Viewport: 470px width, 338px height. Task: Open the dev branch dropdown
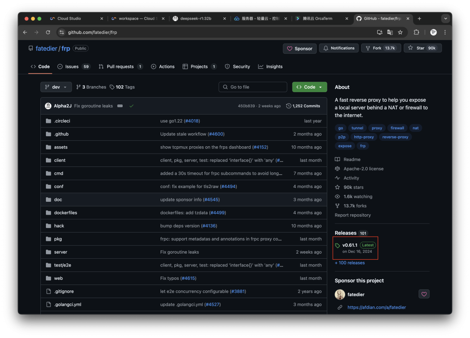[x=56, y=87]
